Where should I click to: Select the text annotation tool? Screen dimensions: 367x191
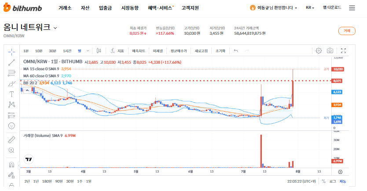(x=11, y=94)
